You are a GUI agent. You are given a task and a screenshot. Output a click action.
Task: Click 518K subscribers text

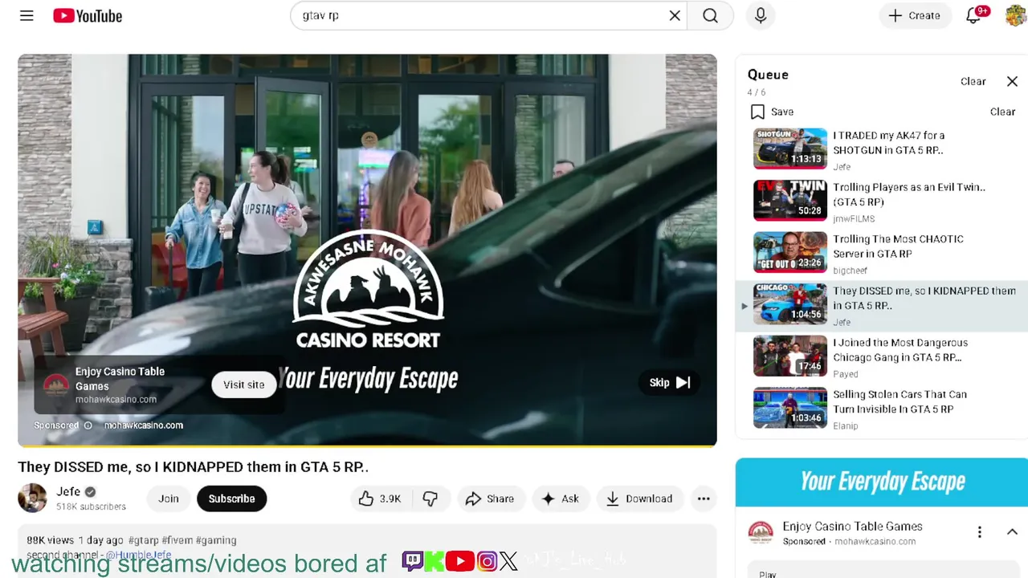(x=91, y=507)
